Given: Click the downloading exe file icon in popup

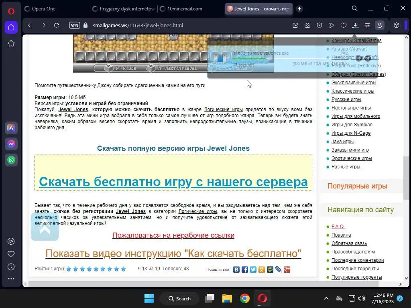Looking at the screenshot, I should 220,58.
